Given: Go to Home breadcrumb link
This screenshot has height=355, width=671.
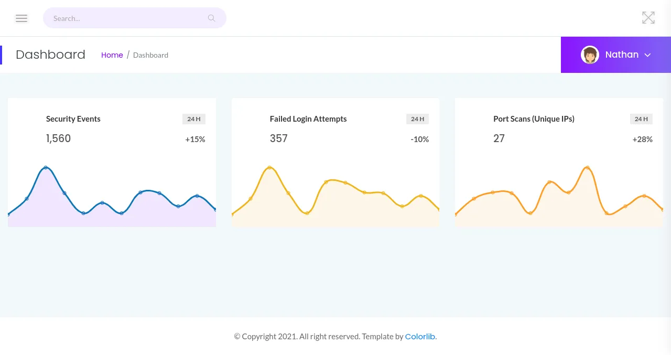Looking at the screenshot, I should [112, 55].
